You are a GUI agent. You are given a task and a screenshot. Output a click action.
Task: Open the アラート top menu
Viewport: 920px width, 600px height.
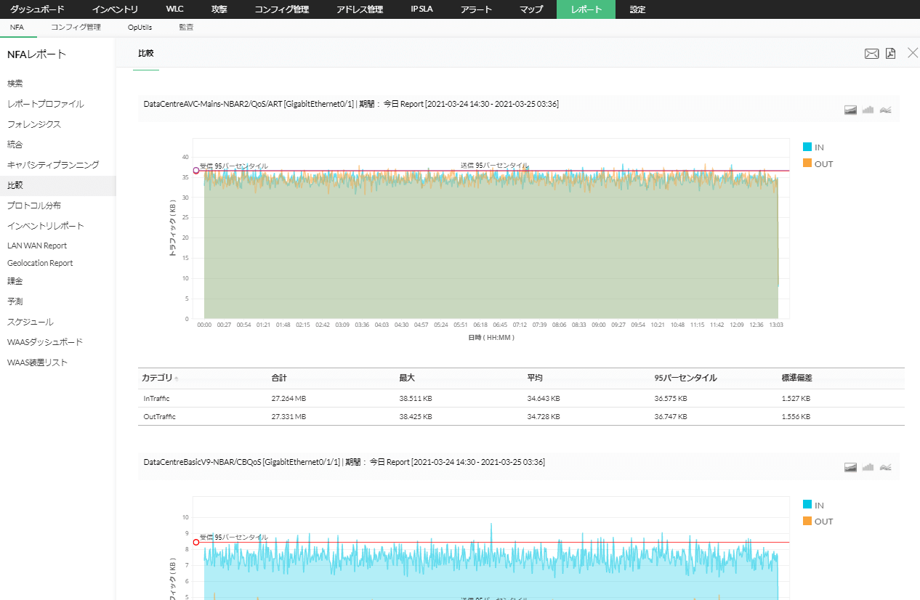click(x=476, y=9)
